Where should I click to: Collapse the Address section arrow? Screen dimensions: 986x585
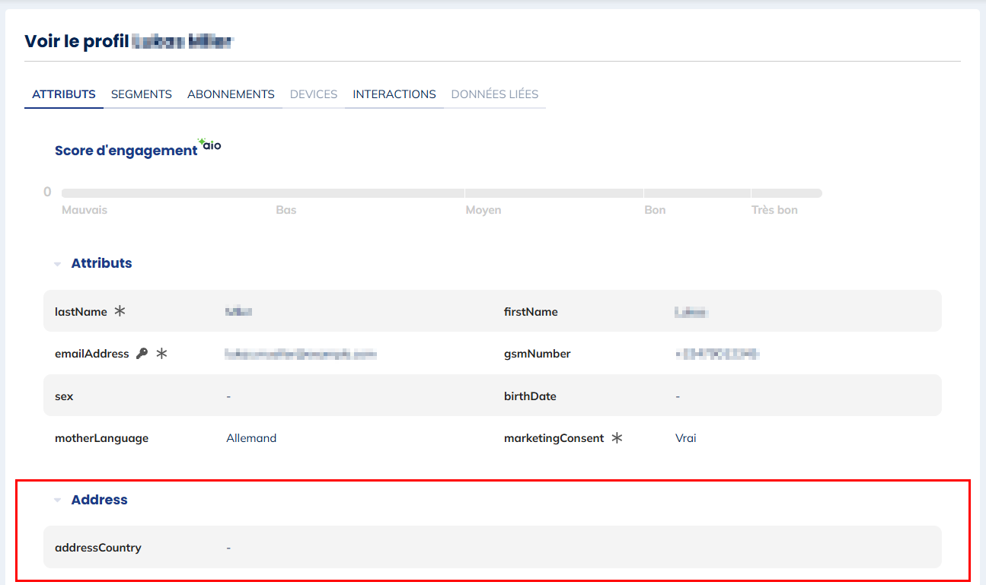(x=57, y=501)
